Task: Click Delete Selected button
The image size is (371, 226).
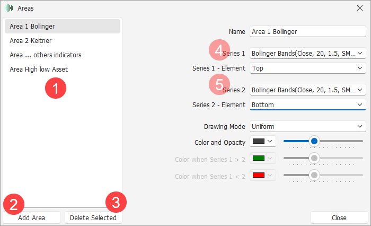Action: tap(93, 218)
